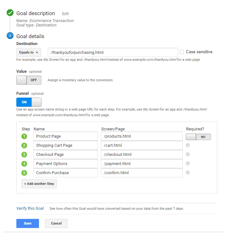Screen dimensions: 228x234
Task: Edit the Checkout Page name field
Action: [65, 154]
